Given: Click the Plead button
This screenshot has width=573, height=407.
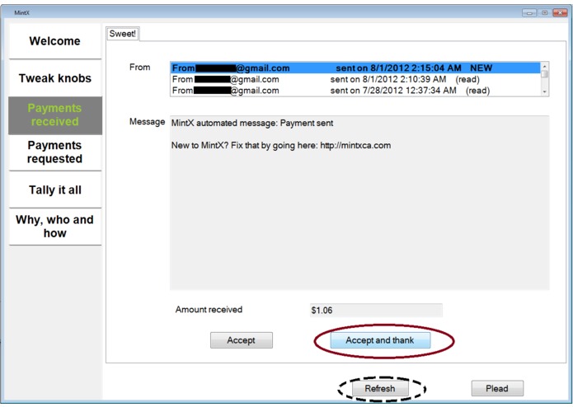Looking at the screenshot, I should click(x=497, y=388).
